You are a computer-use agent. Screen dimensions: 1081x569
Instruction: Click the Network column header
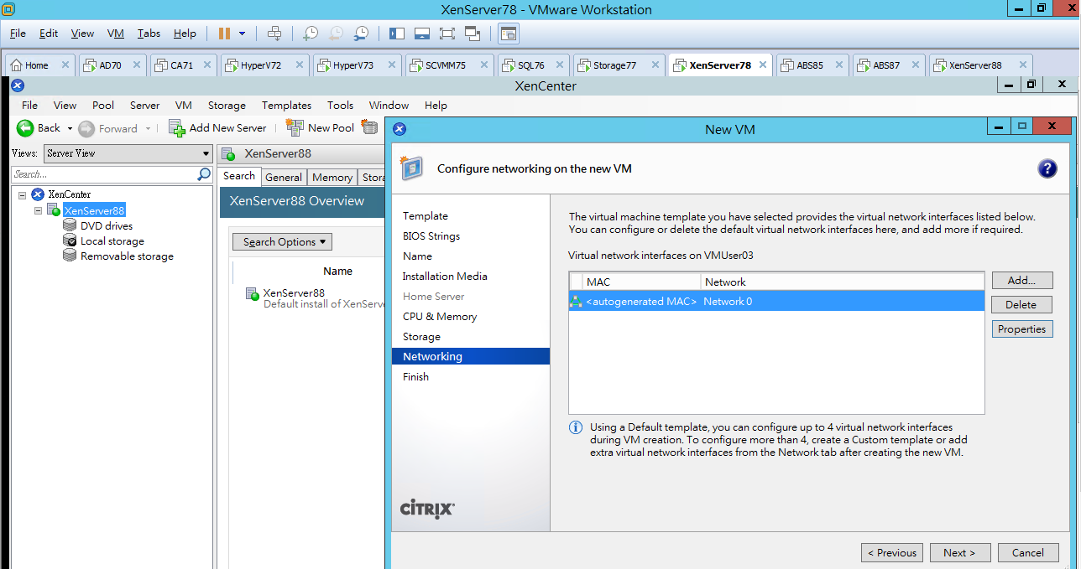[842, 282]
